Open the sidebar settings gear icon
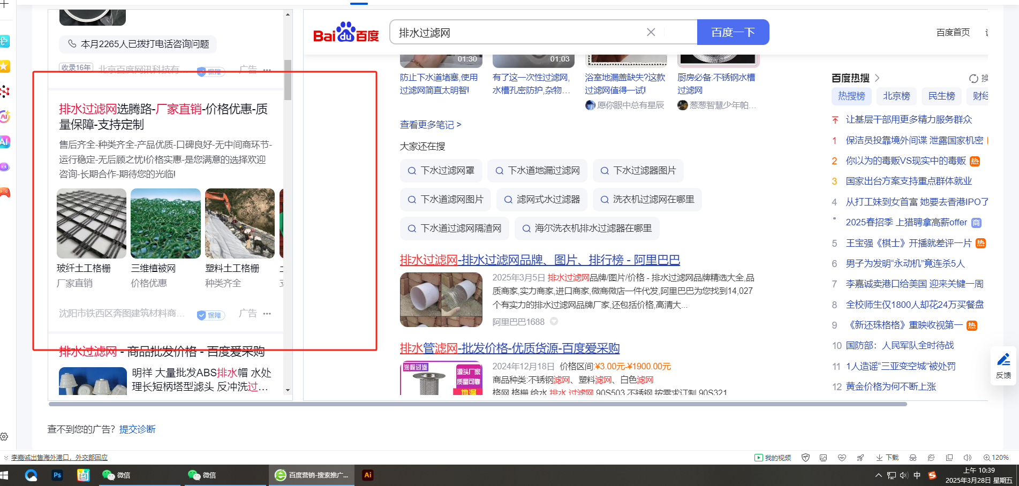The image size is (1019, 486). pyautogui.click(x=4, y=437)
